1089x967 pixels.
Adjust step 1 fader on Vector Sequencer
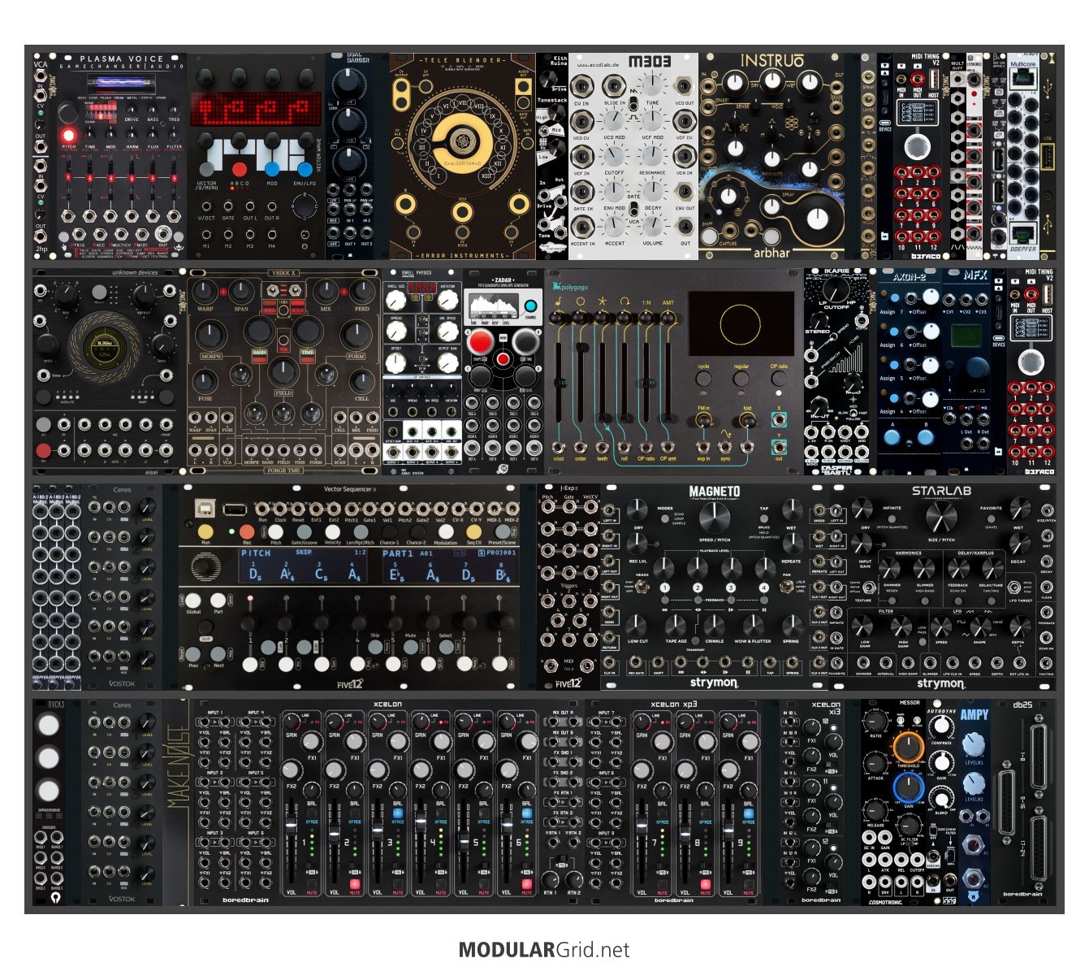click(250, 622)
